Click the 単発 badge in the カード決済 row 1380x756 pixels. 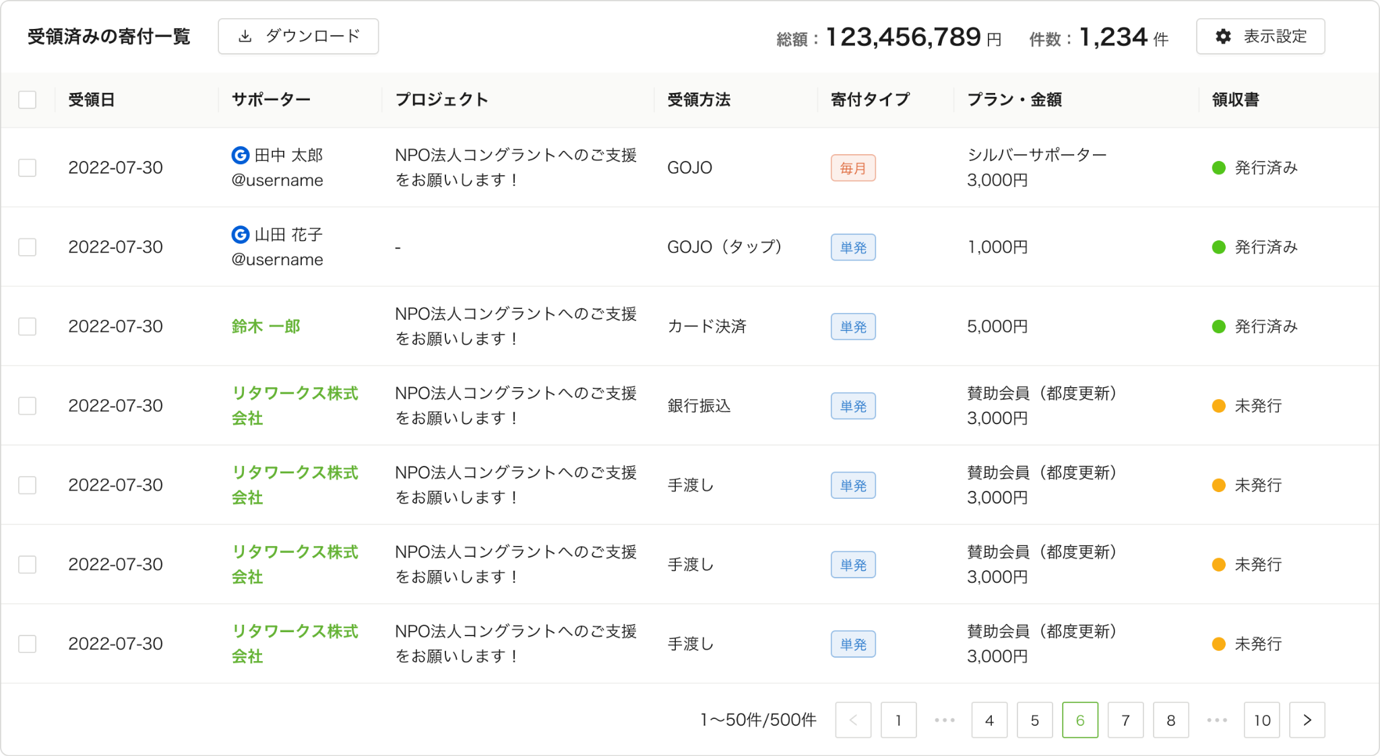pyautogui.click(x=853, y=327)
